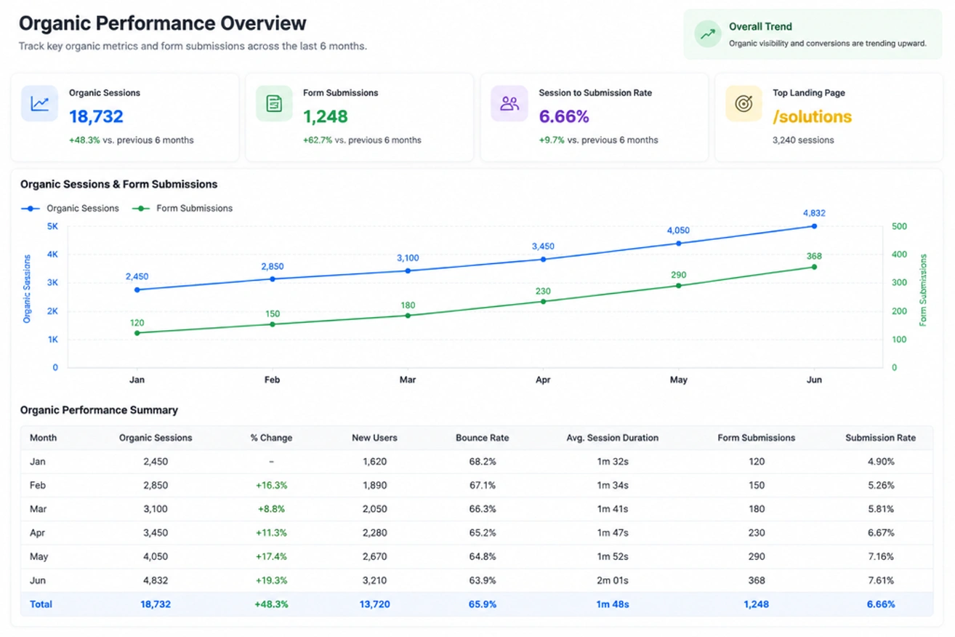Click the Avg. Session Duration column header

click(612, 438)
